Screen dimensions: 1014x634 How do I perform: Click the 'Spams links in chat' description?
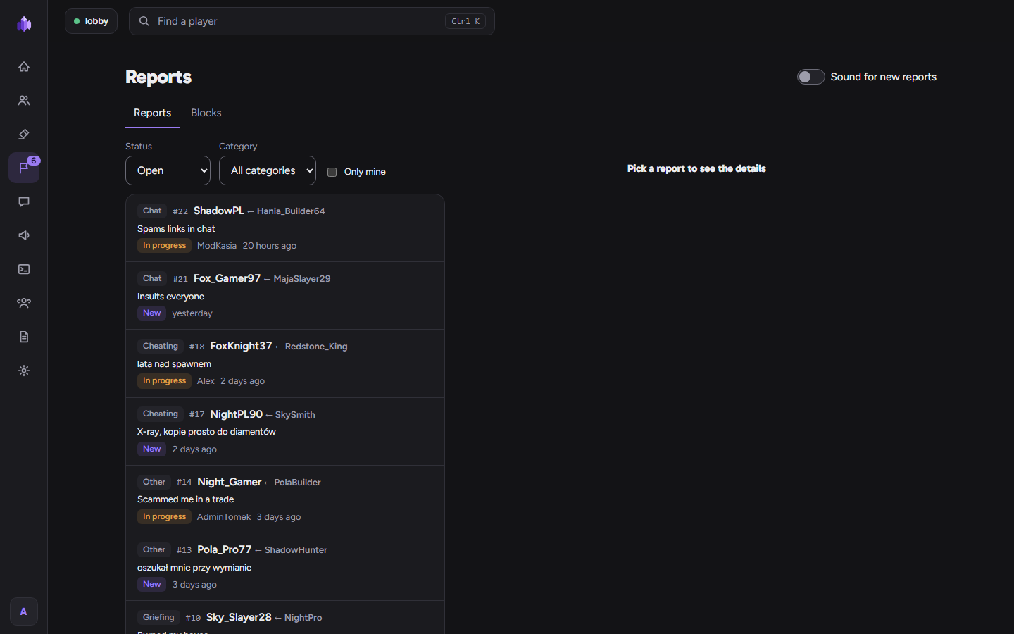click(x=176, y=229)
